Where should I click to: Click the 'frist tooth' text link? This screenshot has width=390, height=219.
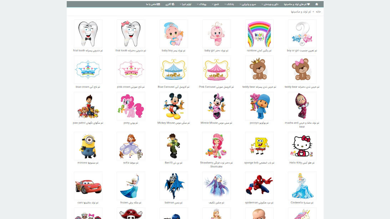click(x=88, y=51)
